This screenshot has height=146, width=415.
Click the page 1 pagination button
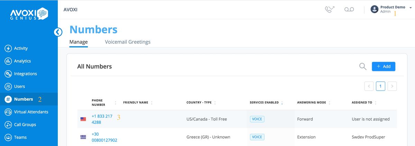(380, 86)
